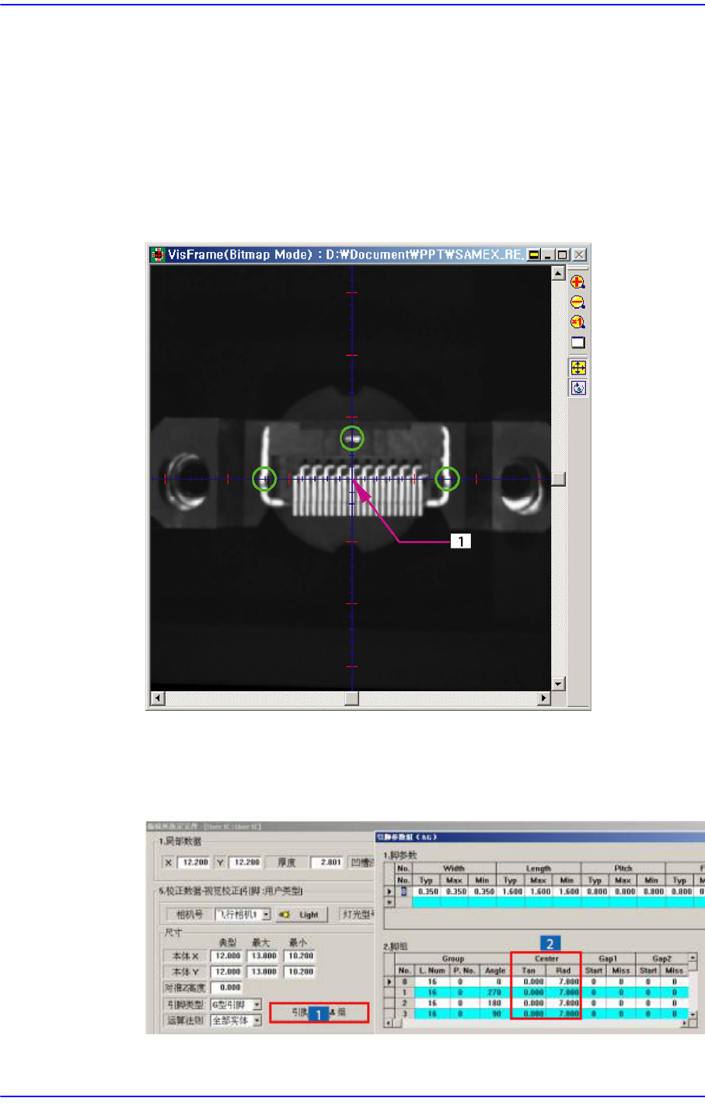Screen dimensions: 705x1105
Task: Open the 全部实体 algorithm dropdown
Action: (x=257, y=1019)
